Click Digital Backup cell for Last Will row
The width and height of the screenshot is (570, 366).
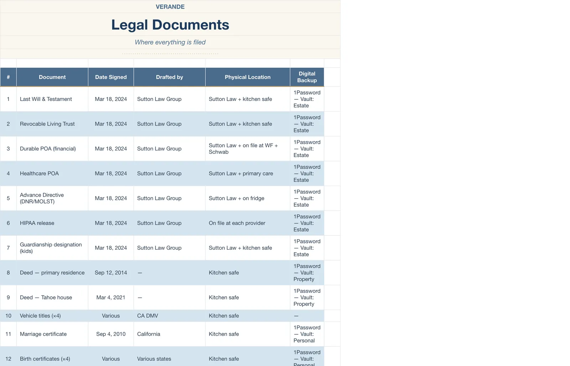click(307, 99)
